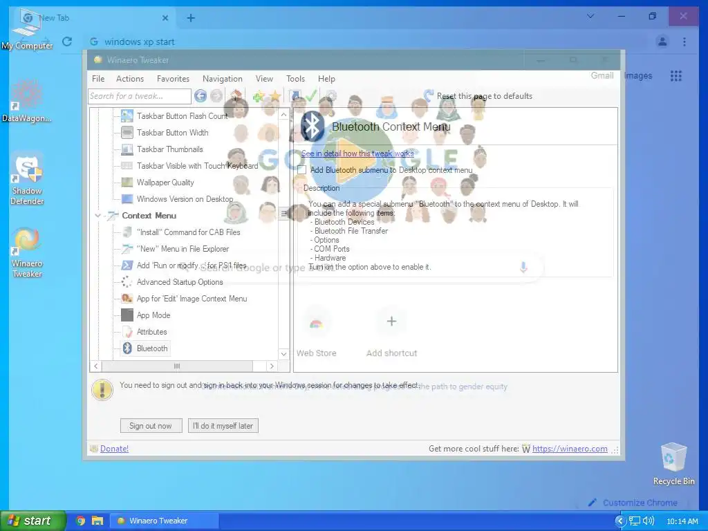The width and height of the screenshot is (708, 531).
Task: Open Chrome's tab search chevron
Action: pos(590,17)
